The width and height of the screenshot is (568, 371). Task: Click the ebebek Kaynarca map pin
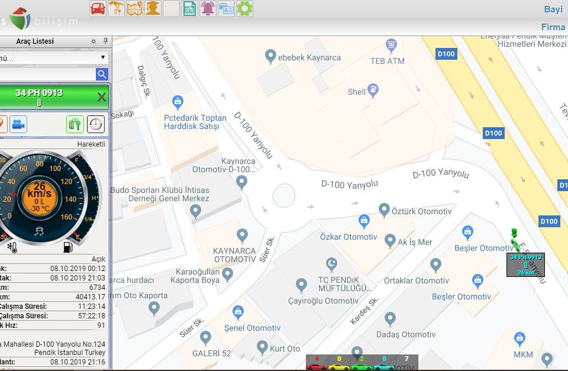(x=270, y=57)
